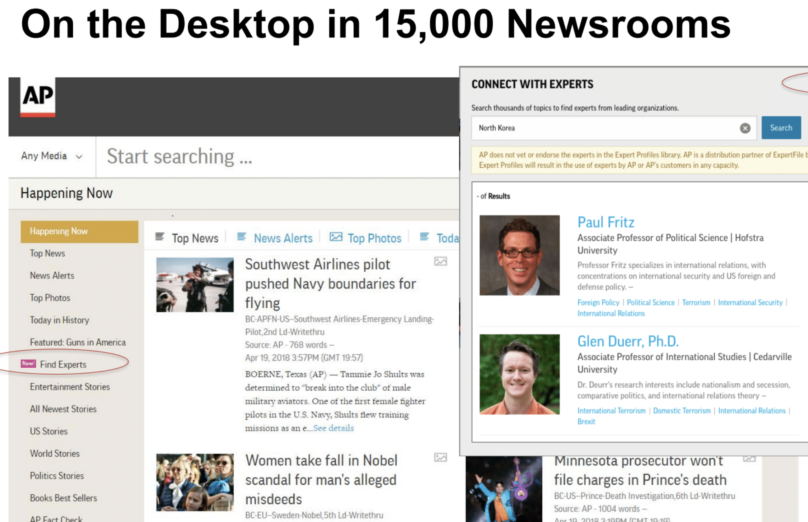The height and width of the screenshot is (522, 808).
Task: Open Paul Fritz expert profile
Action: (x=605, y=222)
